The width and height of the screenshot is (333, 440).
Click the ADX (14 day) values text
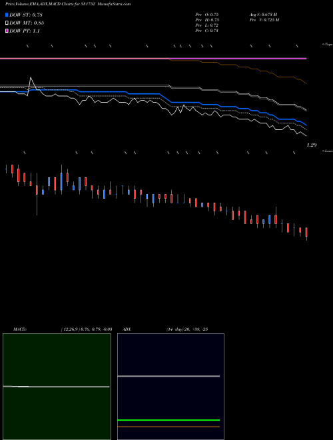187,329
